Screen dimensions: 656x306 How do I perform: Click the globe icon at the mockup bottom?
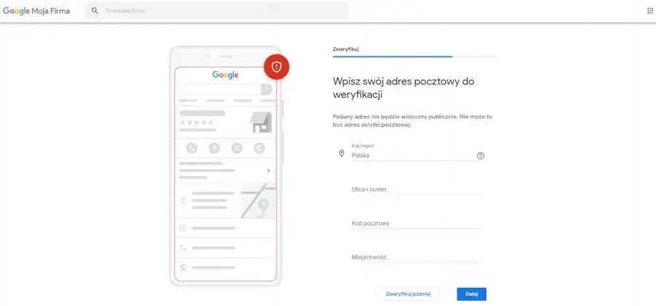click(x=184, y=267)
